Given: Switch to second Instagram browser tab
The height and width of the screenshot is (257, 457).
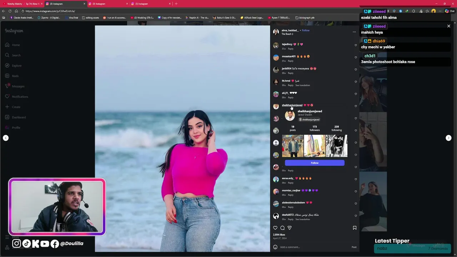Looking at the screenshot, I should (x=109, y=4).
